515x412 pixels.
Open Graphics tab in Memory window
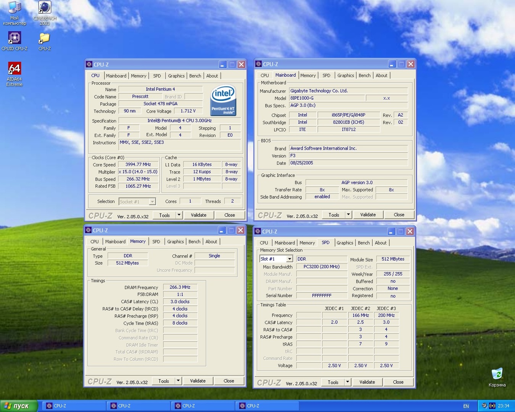click(x=175, y=241)
